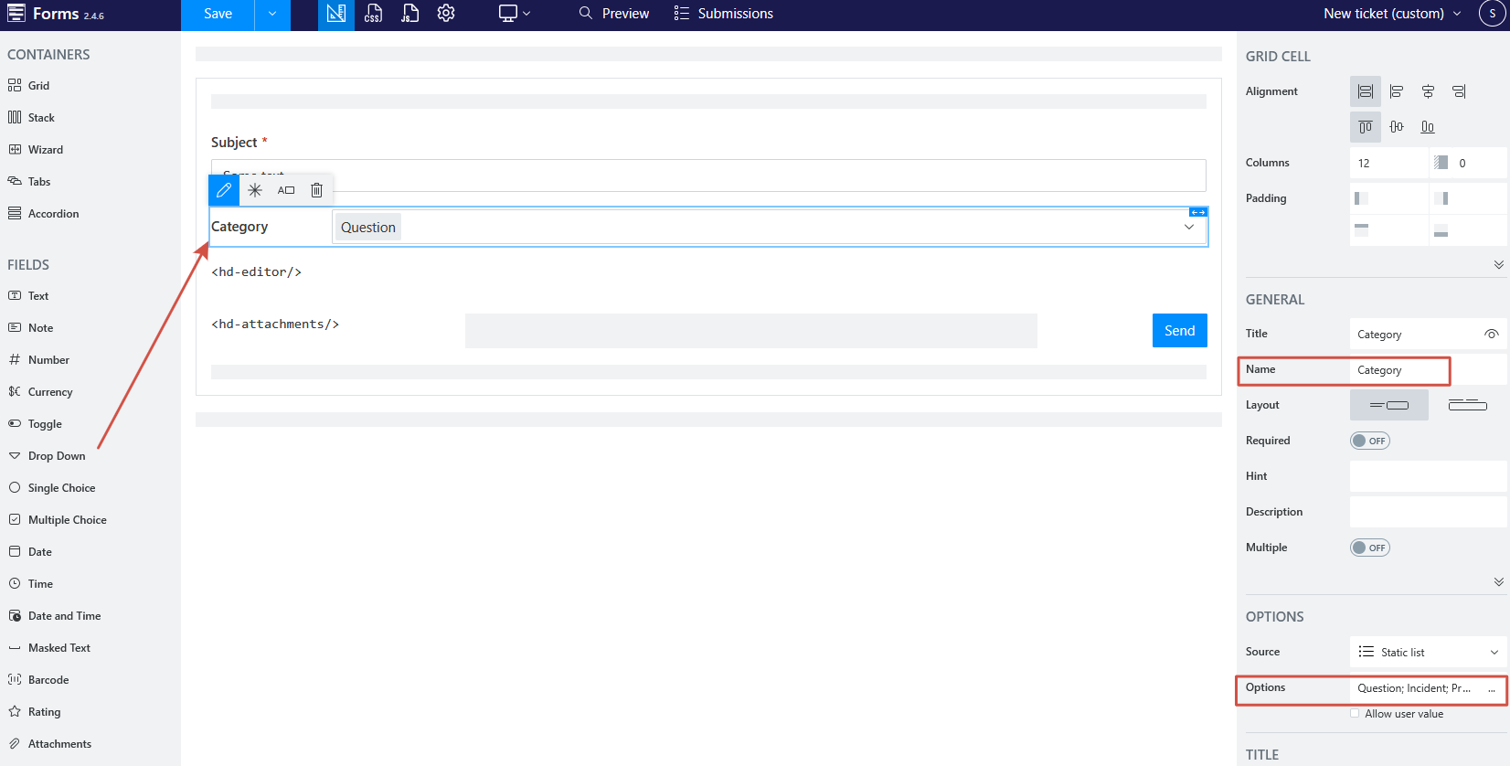Enable Allow user value checkbox
The width and height of the screenshot is (1510, 766).
point(1355,714)
